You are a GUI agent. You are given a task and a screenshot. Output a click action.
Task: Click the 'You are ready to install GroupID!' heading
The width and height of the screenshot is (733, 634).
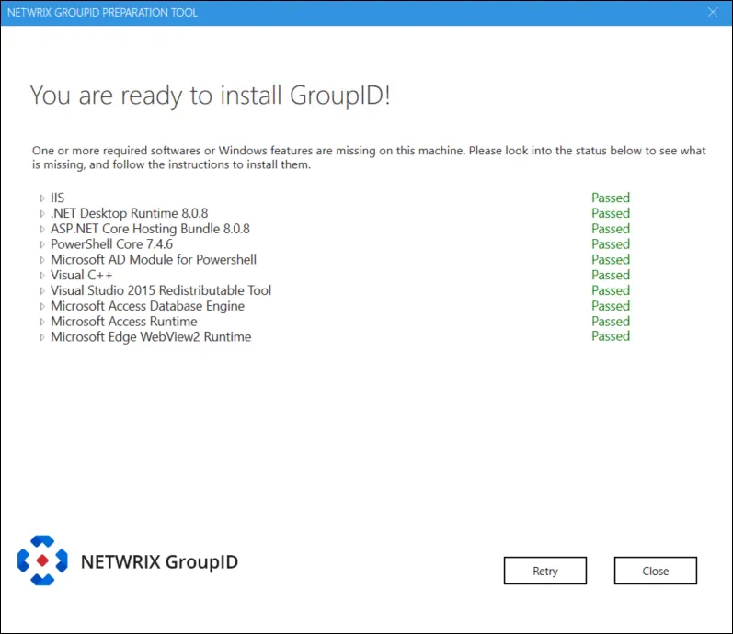click(210, 96)
